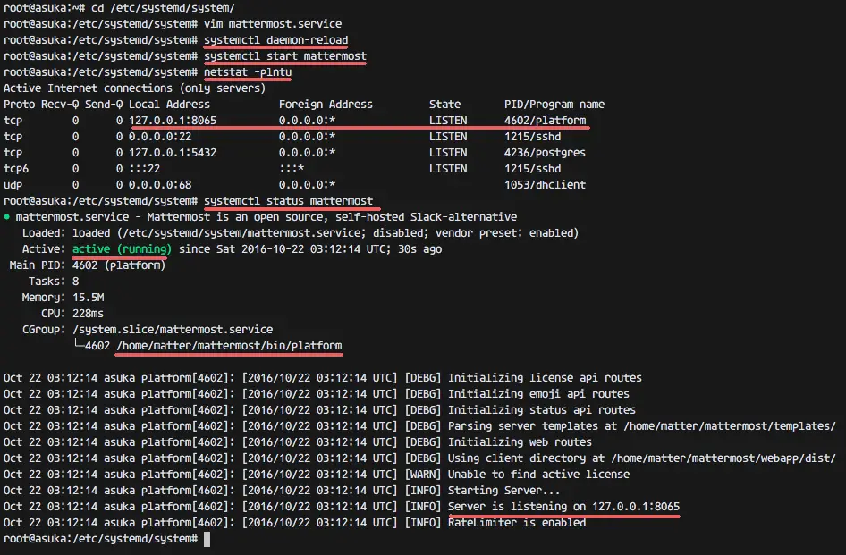This screenshot has width=846, height=555.
Task: Click the green 'active (running)' status
Action: pyautogui.click(x=122, y=249)
